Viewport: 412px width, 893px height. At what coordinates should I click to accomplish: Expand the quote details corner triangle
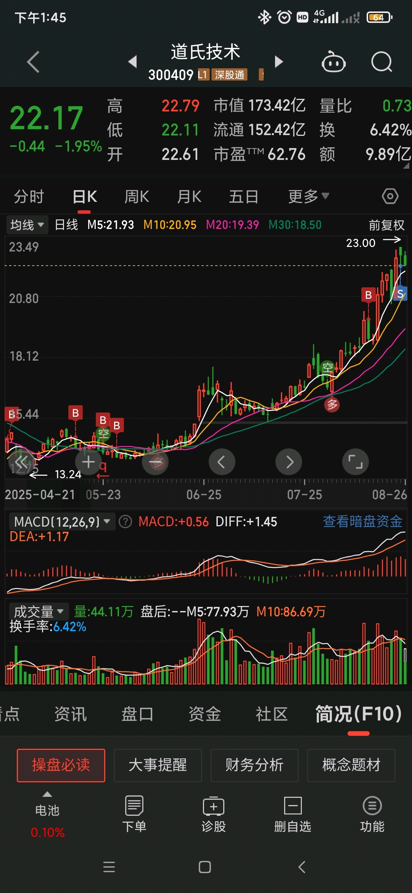406,166
